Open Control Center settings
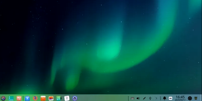The image size is (202, 101). (x=74, y=98)
